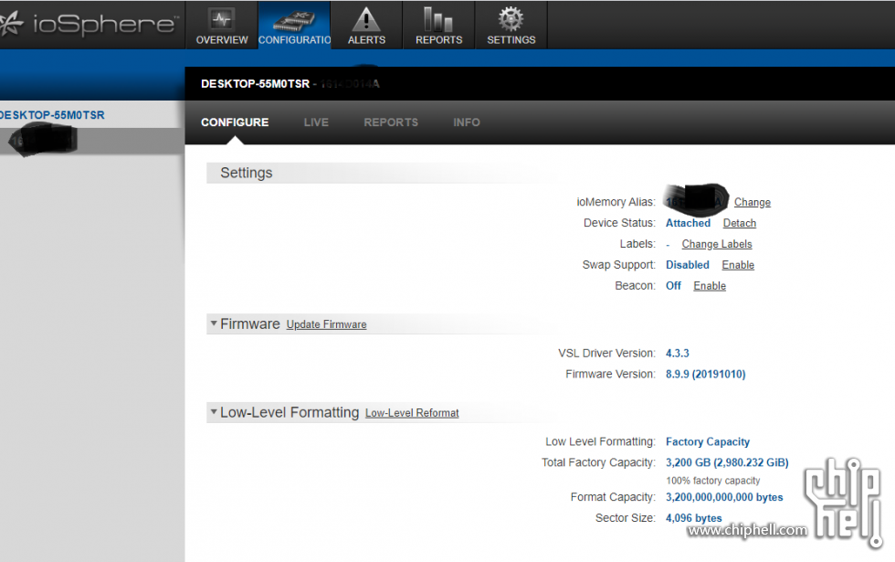This screenshot has height=562, width=895.
Task: Click the DESKTOP-55M0TSR device header title
Action: coord(255,84)
